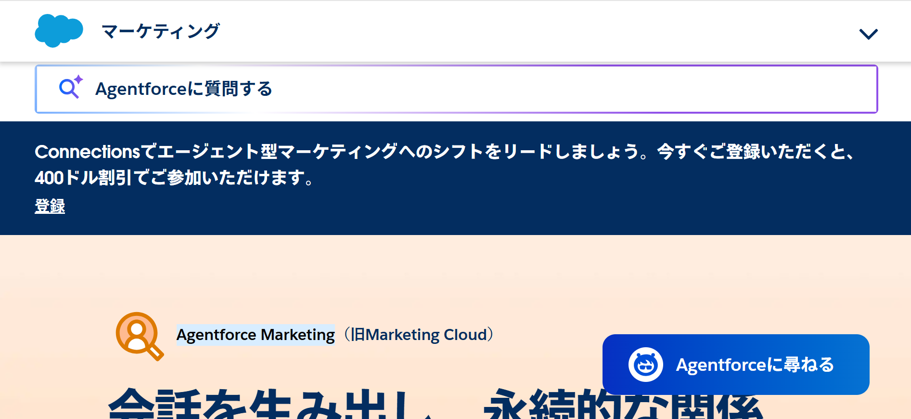This screenshot has height=419, width=911.
Task: Click the highlighted Agentforce Marketing text
Action: [255, 335]
